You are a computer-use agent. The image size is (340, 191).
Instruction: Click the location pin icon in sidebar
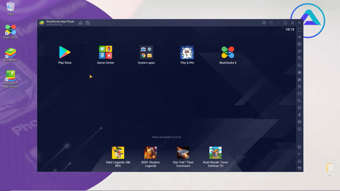pos(300,115)
